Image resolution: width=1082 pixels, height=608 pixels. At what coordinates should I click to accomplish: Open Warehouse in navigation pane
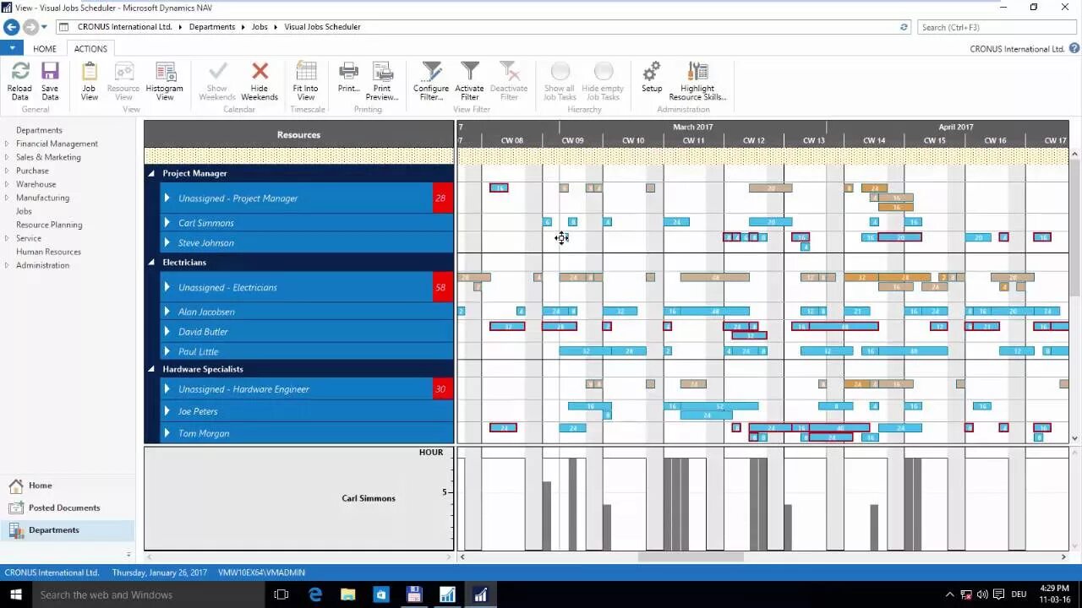[x=36, y=184]
